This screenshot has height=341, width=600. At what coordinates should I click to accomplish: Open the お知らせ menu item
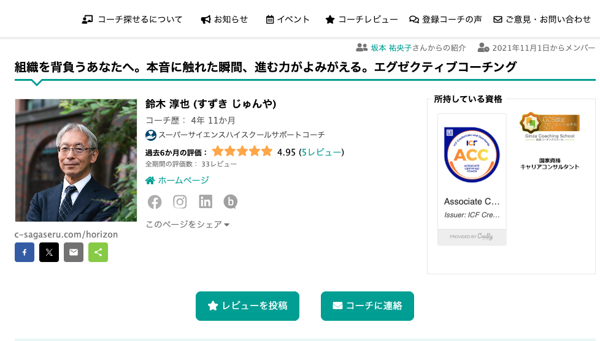[x=225, y=20]
